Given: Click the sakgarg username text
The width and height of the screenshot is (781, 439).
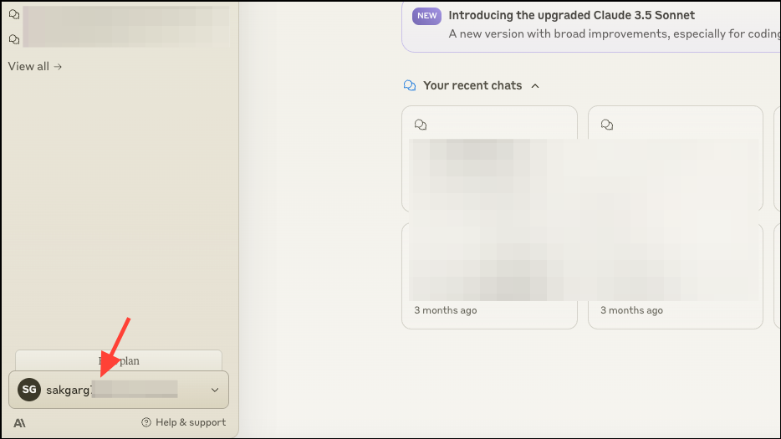Looking at the screenshot, I should [69, 390].
